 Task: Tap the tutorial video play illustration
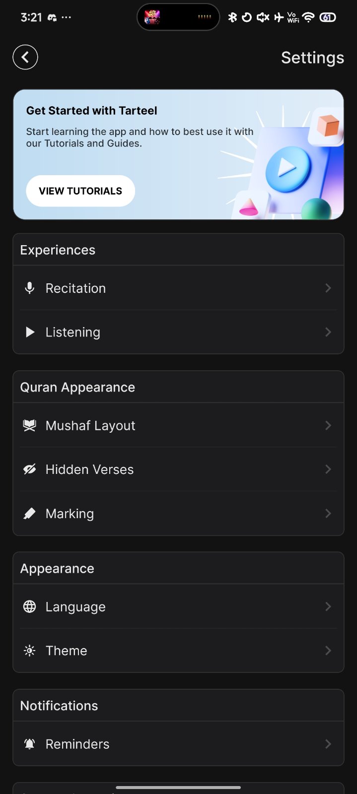pos(287,169)
